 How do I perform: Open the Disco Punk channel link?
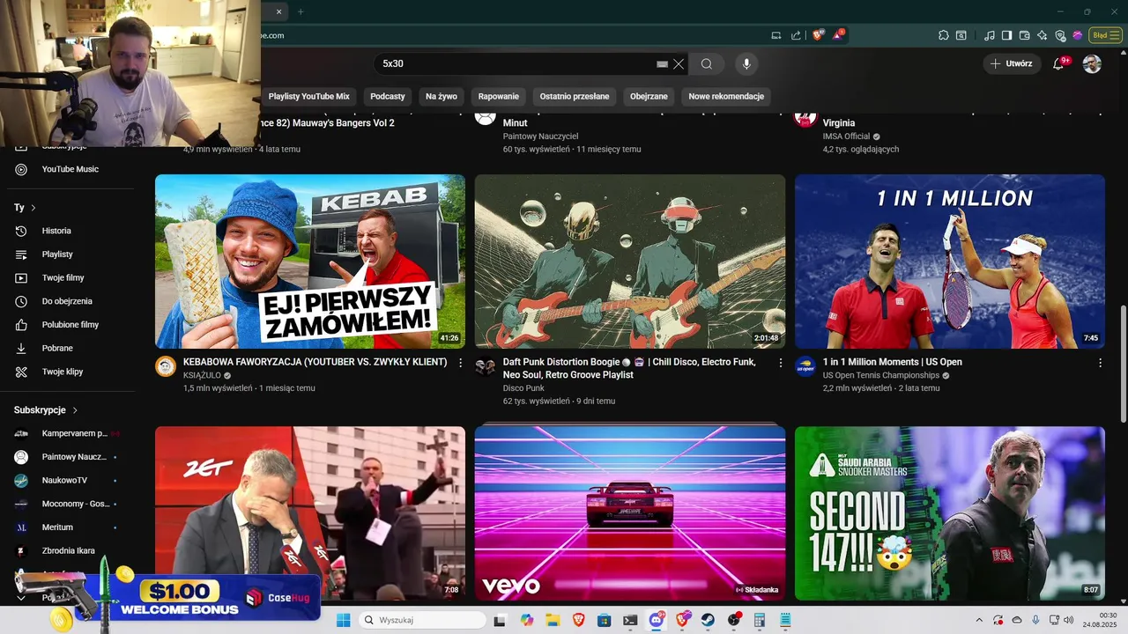click(x=523, y=388)
